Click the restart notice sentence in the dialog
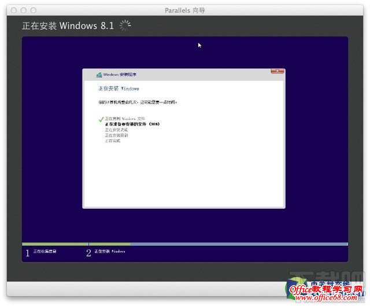The height and width of the screenshot is (306, 370). [138, 102]
